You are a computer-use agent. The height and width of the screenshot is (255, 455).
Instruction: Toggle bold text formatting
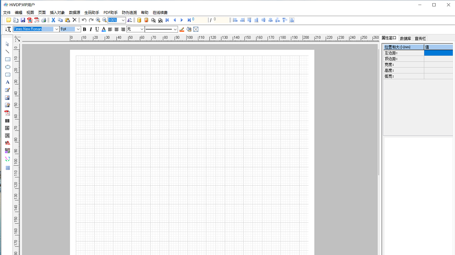(84, 29)
